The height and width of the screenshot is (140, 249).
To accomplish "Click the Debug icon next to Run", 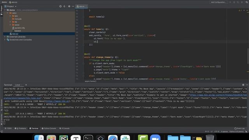I will (234, 2).
